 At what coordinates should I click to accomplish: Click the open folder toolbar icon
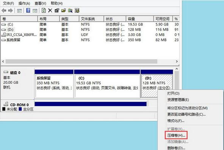(64, 11)
